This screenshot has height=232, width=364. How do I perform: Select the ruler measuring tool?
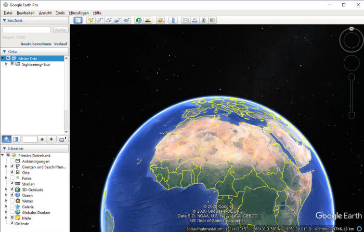click(x=173, y=20)
